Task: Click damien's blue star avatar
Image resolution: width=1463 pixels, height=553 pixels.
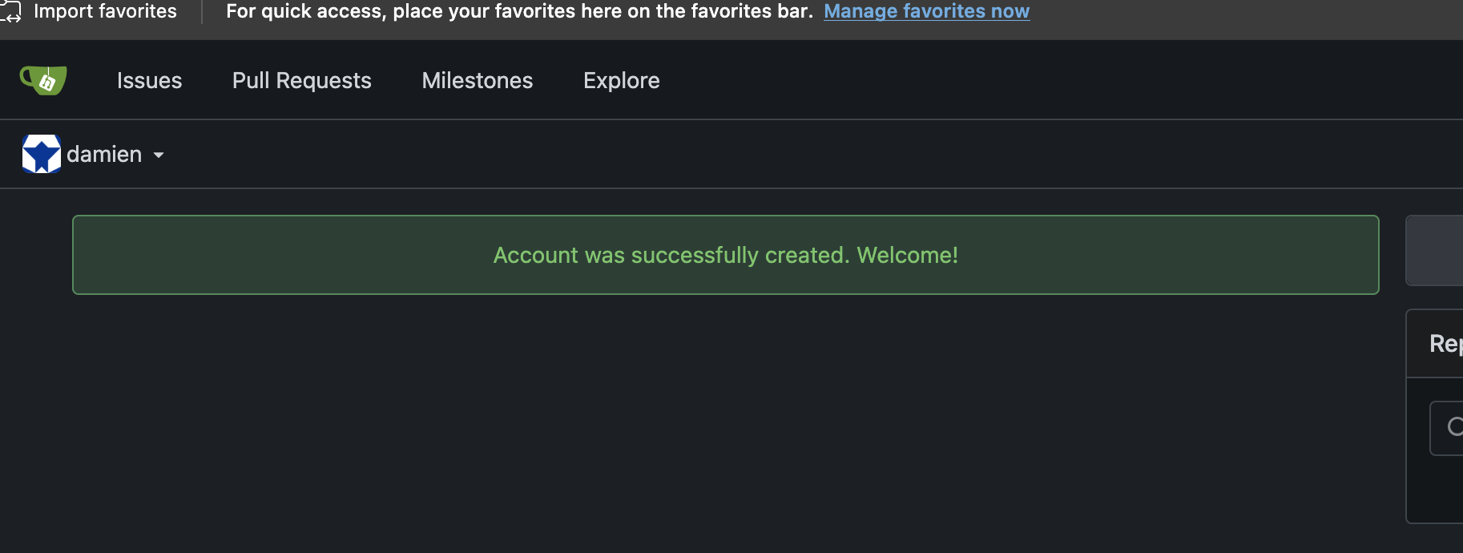Action: (42, 154)
